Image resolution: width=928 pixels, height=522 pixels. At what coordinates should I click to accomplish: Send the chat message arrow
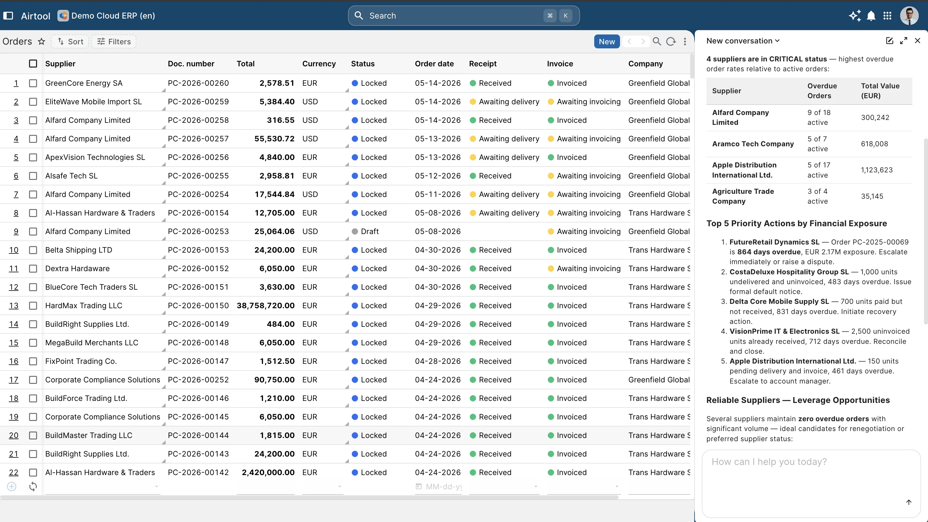click(x=909, y=502)
